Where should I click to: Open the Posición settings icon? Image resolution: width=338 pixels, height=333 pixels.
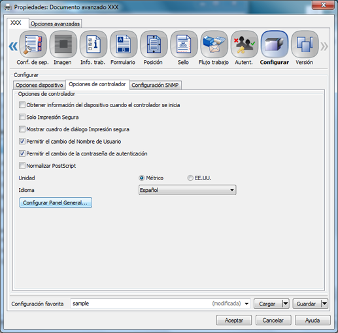(154, 44)
